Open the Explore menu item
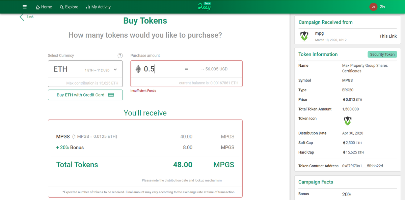 click(x=69, y=7)
